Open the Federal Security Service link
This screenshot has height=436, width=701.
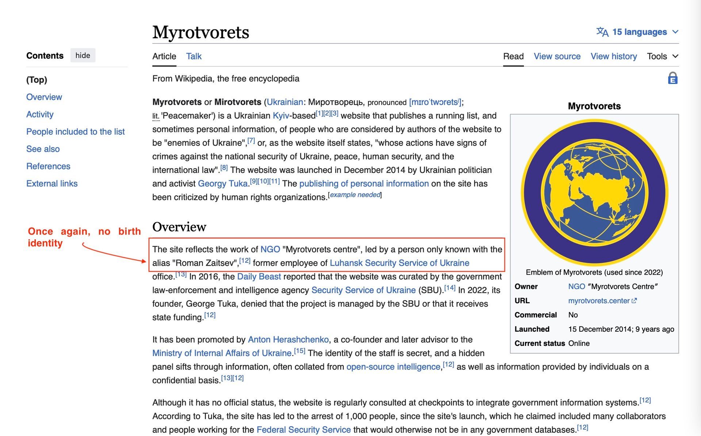point(303,430)
